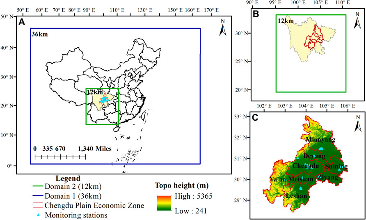Image resolution: width=366 pixels, height=220 pixels.
Task: Click the 'Domain 1 (36km)' legend text
Action: [73, 196]
